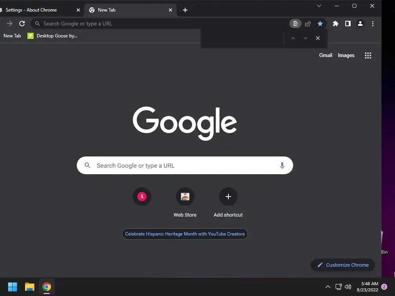Open network status tray icon
This screenshot has height=296, width=395.
click(338, 287)
